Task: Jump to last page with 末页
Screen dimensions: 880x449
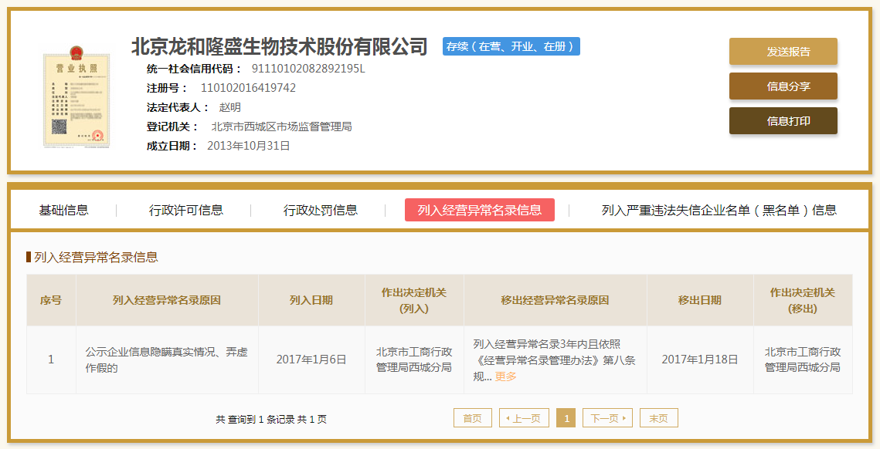Action: (658, 418)
